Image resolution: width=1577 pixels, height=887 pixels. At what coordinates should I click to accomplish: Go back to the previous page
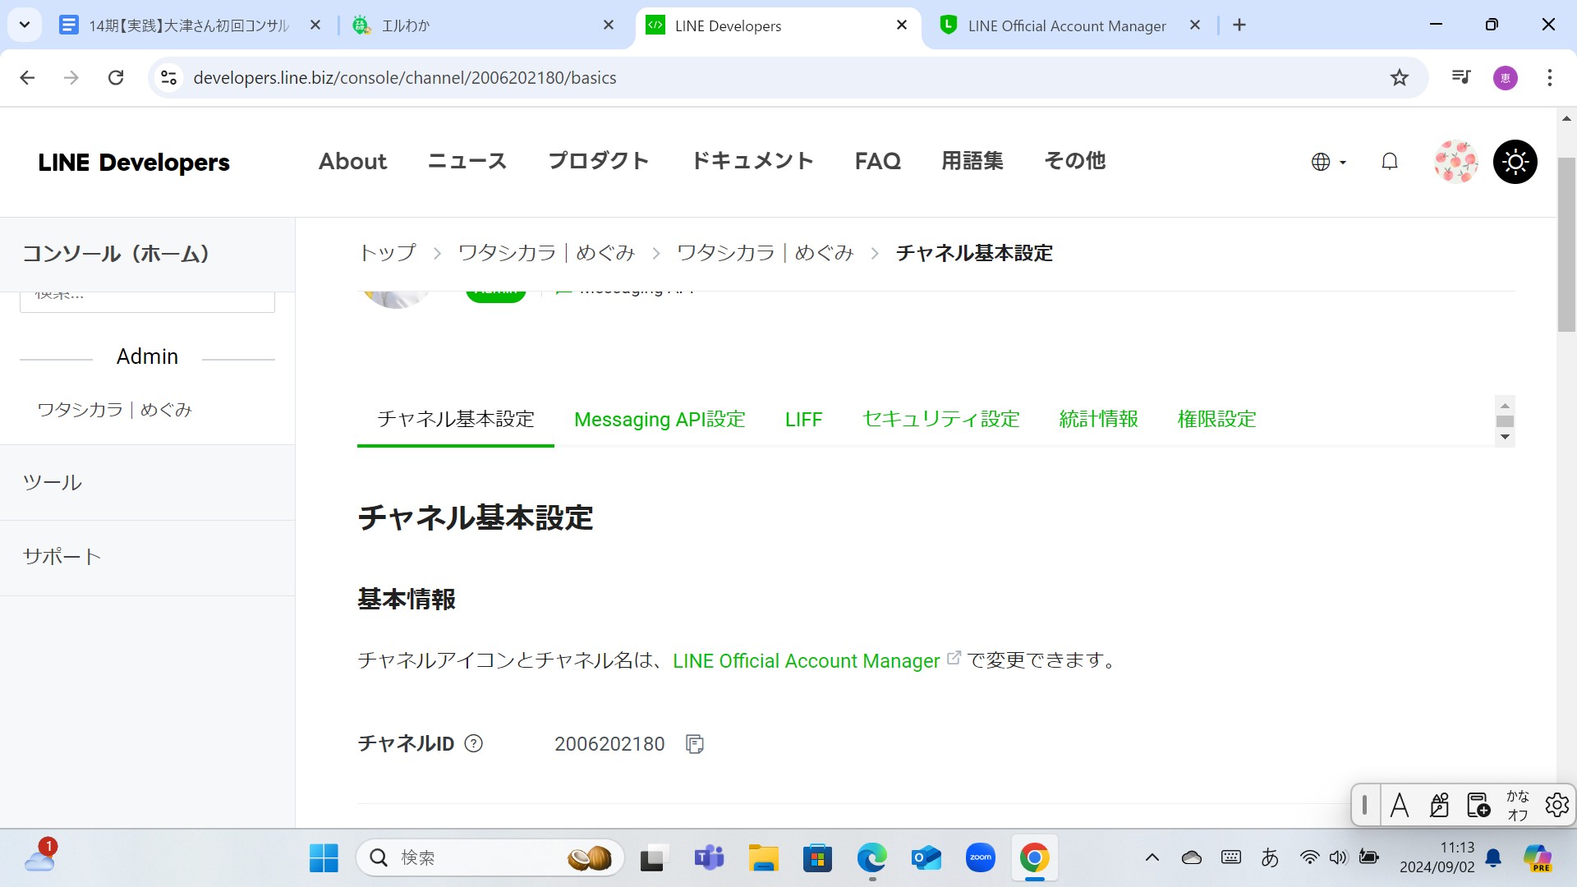27,78
